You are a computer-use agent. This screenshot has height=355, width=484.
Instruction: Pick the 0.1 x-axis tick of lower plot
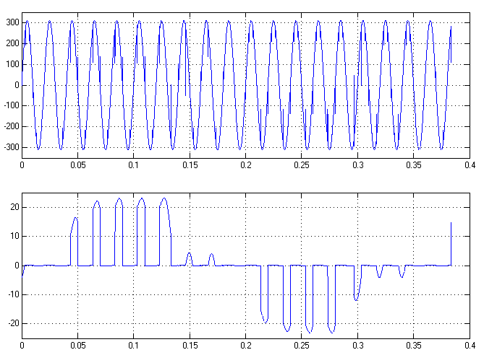tap(134, 346)
